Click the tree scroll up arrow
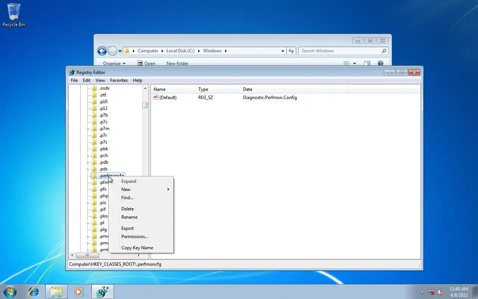The image size is (478, 299). (x=145, y=89)
